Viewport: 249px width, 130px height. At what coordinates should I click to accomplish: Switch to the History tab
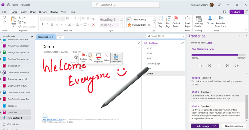click(43, 12)
